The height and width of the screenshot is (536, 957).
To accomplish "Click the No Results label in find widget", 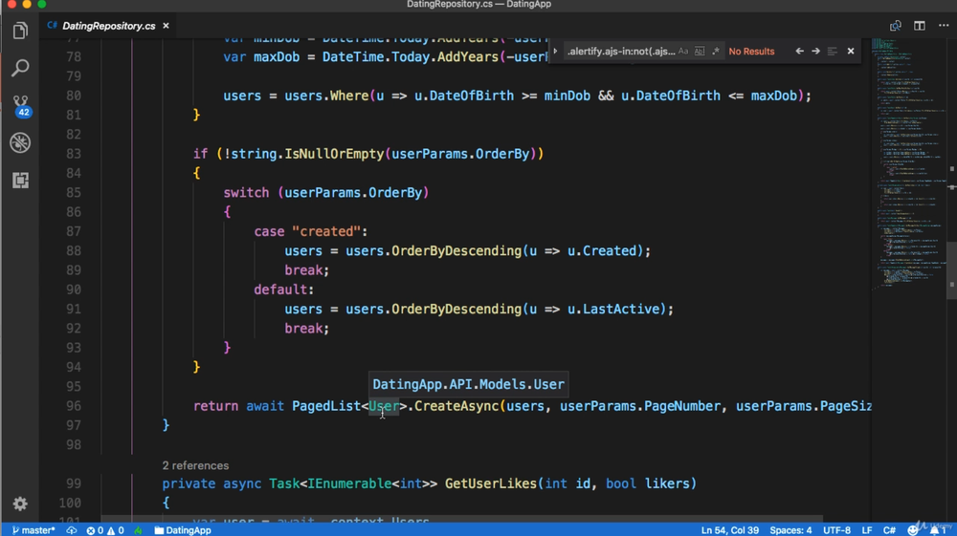I will [x=751, y=52].
